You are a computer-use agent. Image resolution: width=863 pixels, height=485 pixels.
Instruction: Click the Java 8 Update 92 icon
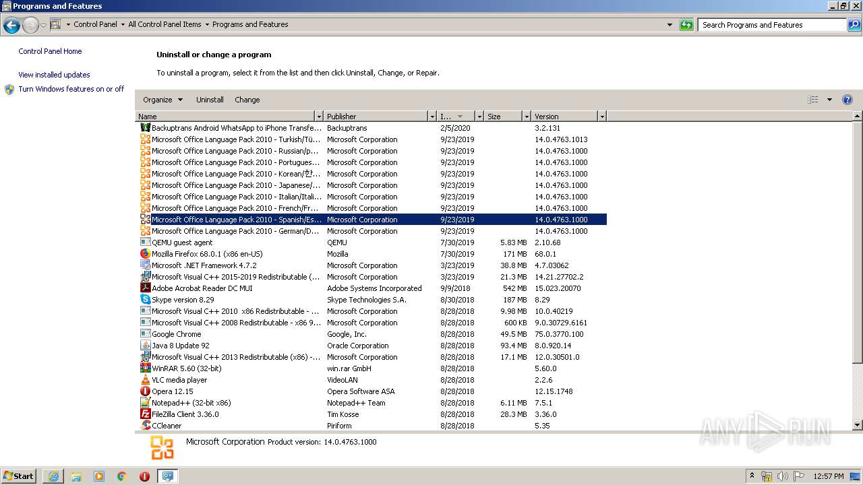(x=145, y=346)
